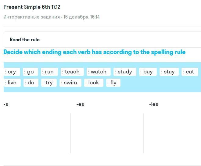Pick the 'stay' word chip
The height and width of the screenshot is (166, 201).
(169, 72)
